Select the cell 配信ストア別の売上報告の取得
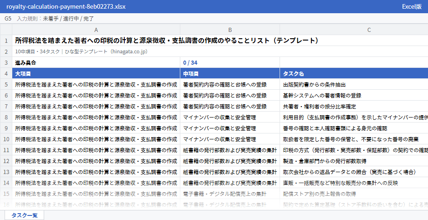 click(354, 194)
